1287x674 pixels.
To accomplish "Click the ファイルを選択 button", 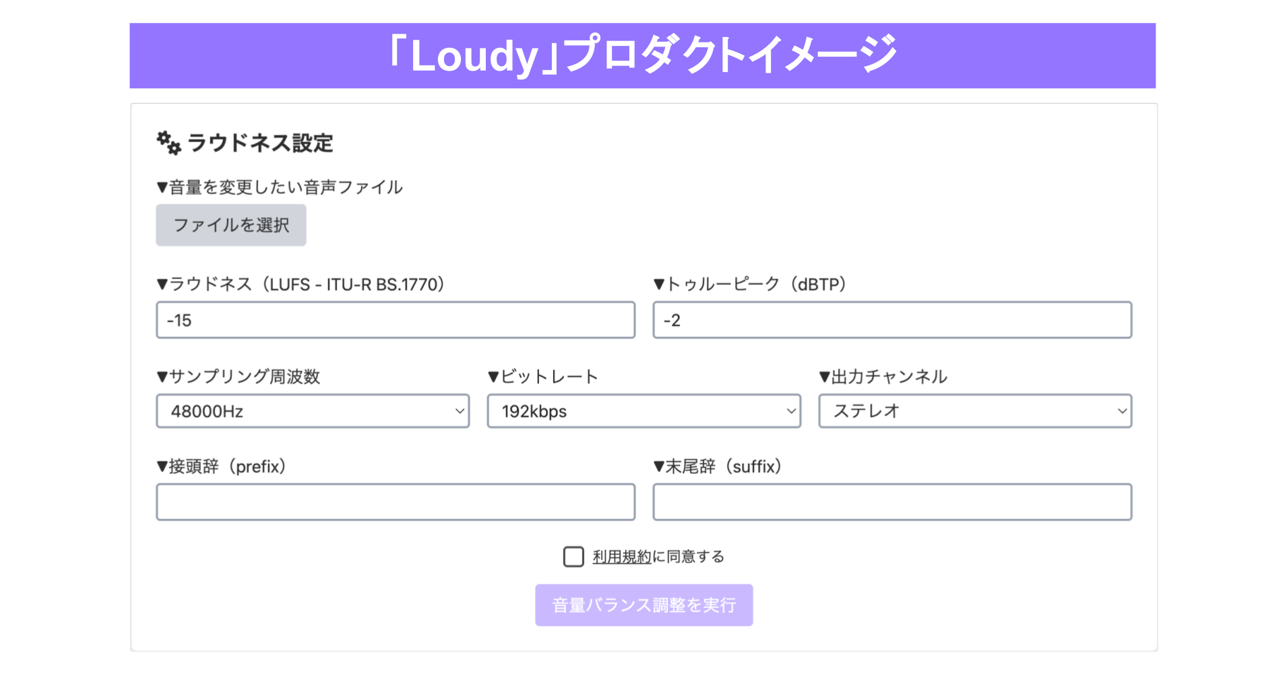I will [x=230, y=225].
